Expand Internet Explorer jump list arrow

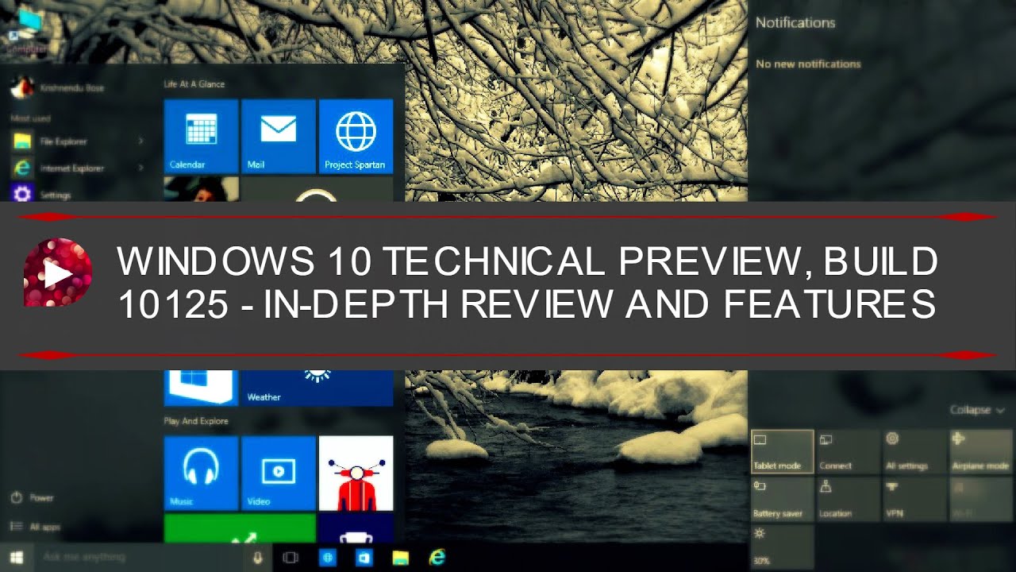coord(141,168)
